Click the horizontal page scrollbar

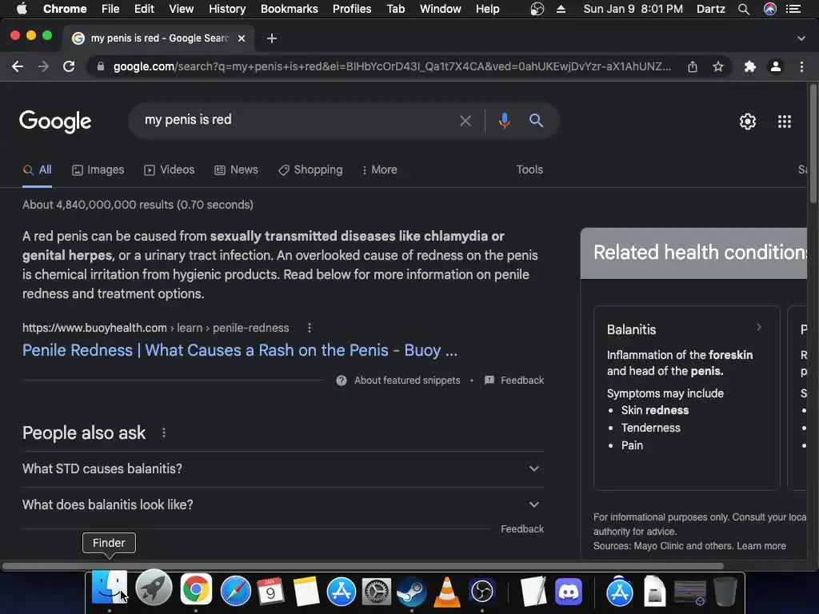(363, 566)
